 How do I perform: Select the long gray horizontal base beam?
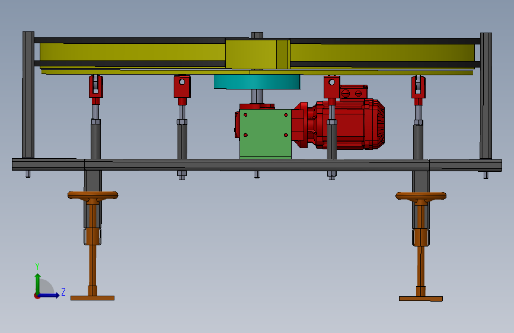257,165
